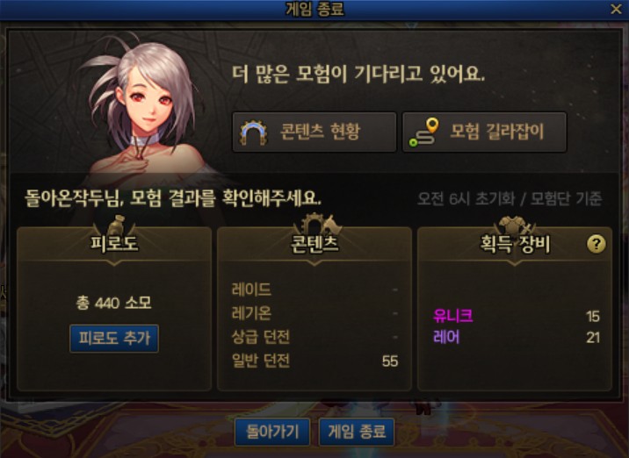Select the 상급 던전 content row

tap(314, 337)
